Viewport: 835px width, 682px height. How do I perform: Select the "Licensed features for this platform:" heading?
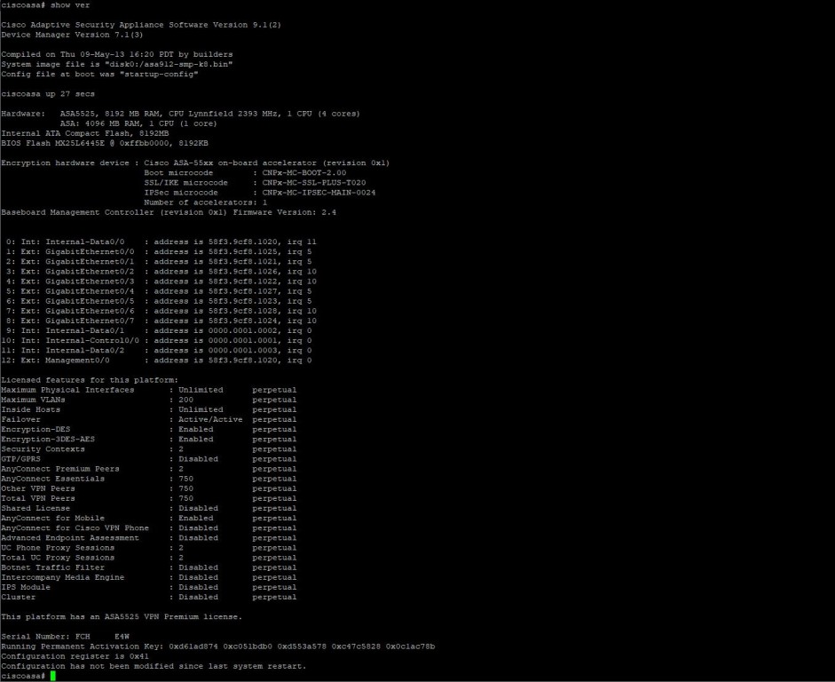(90, 380)
